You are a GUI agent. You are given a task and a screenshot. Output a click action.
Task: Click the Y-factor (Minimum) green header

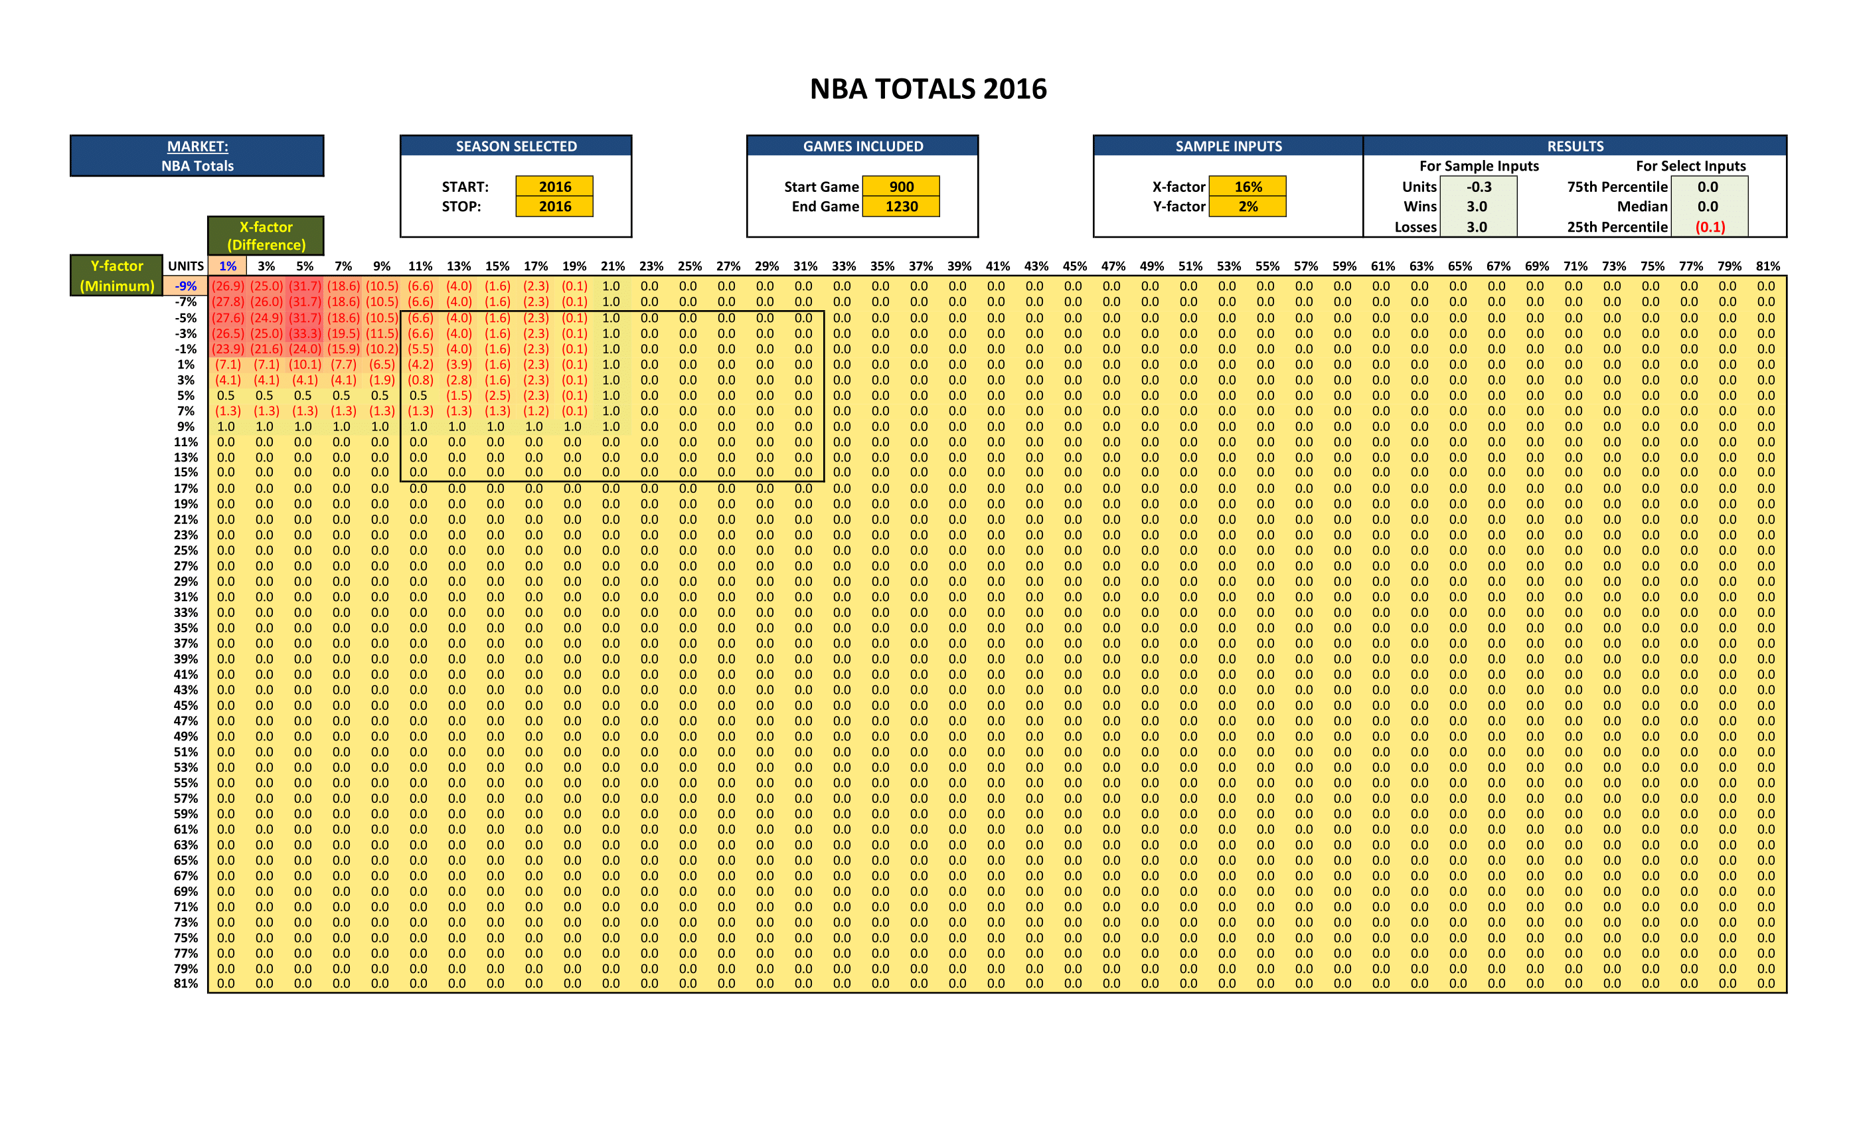(x=116, y=276)
